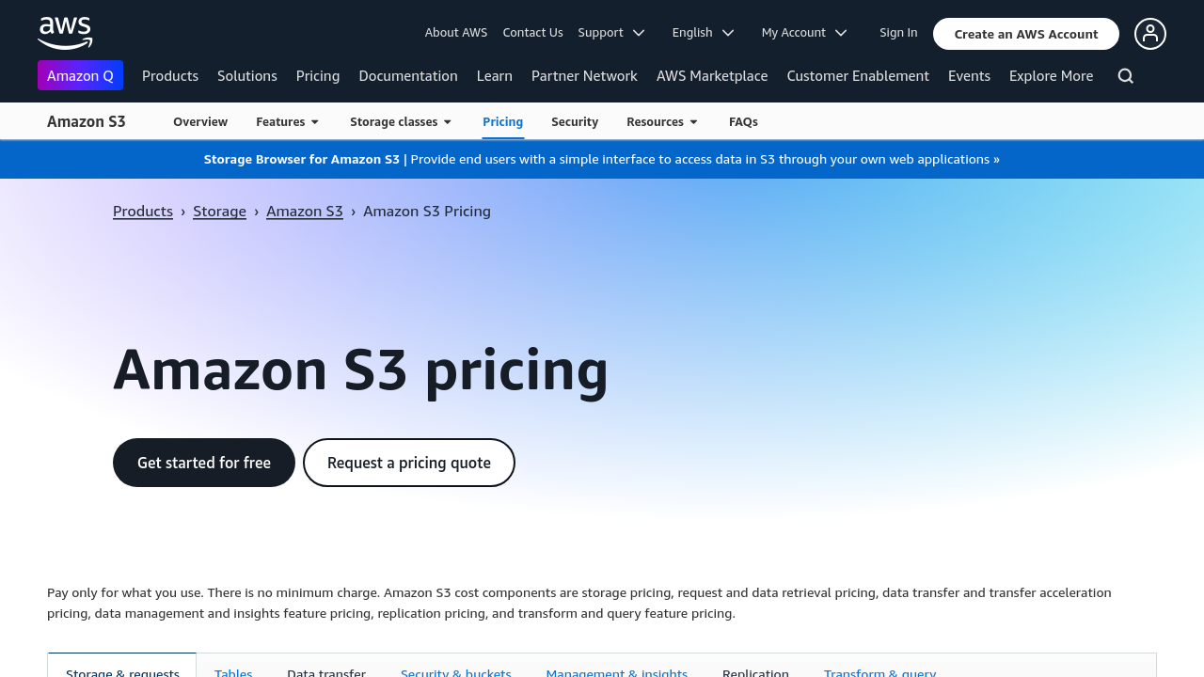Go to the S3 FAQs page
The image size is (1204, 677).
(743, 122)
